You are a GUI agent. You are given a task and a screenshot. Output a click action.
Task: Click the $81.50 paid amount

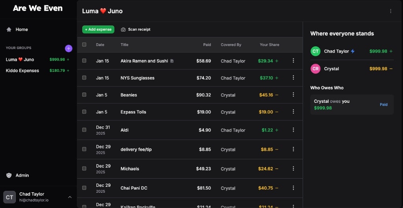204,188
